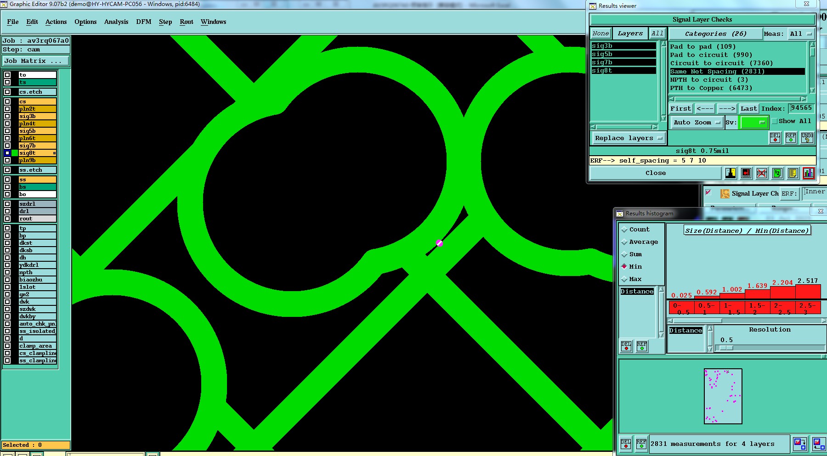Click UNDO icon in Results viewer
Screen dimensions: 827x456
tap(807, 138)
